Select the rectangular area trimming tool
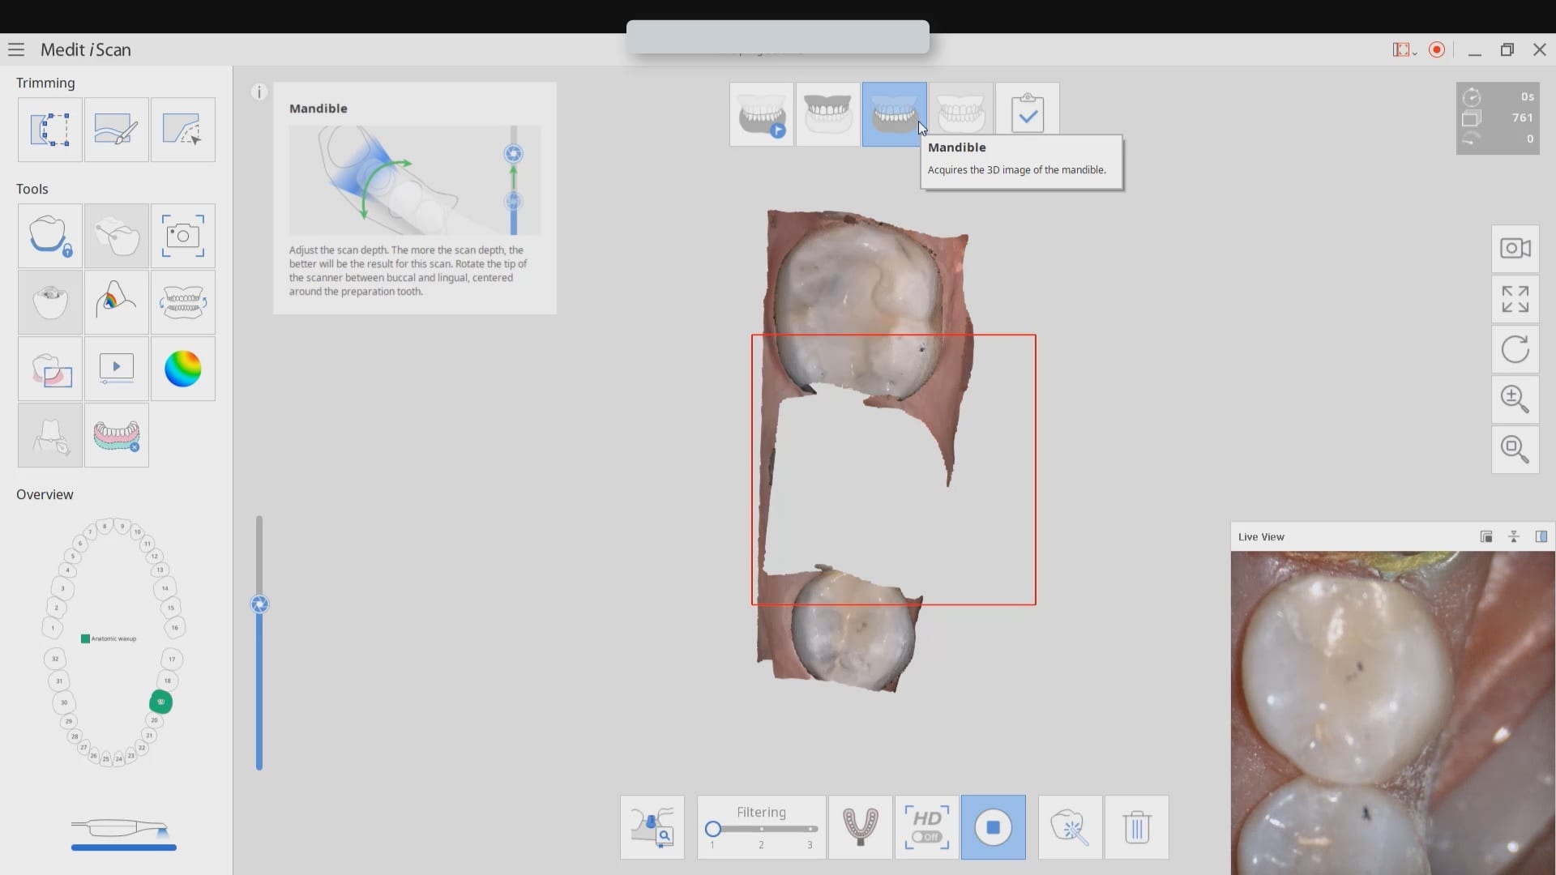Screen dimensions: 1556x875 pos(49,130)
